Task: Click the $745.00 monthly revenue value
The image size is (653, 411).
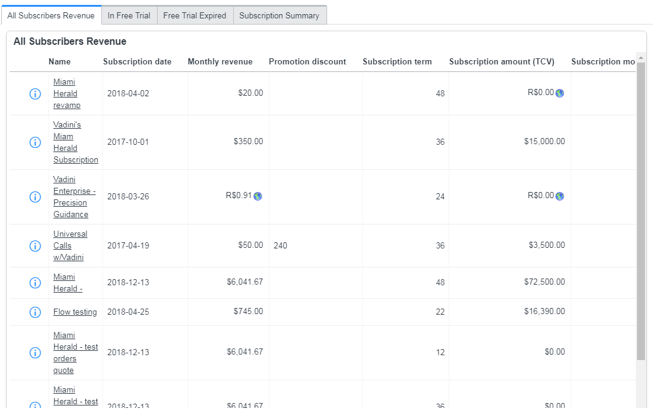Action: 248,312
